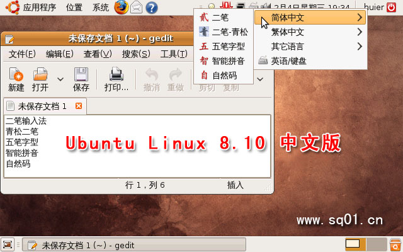Close the 未保存文档 1 tab
403x252 pixels.
point(79,106)
